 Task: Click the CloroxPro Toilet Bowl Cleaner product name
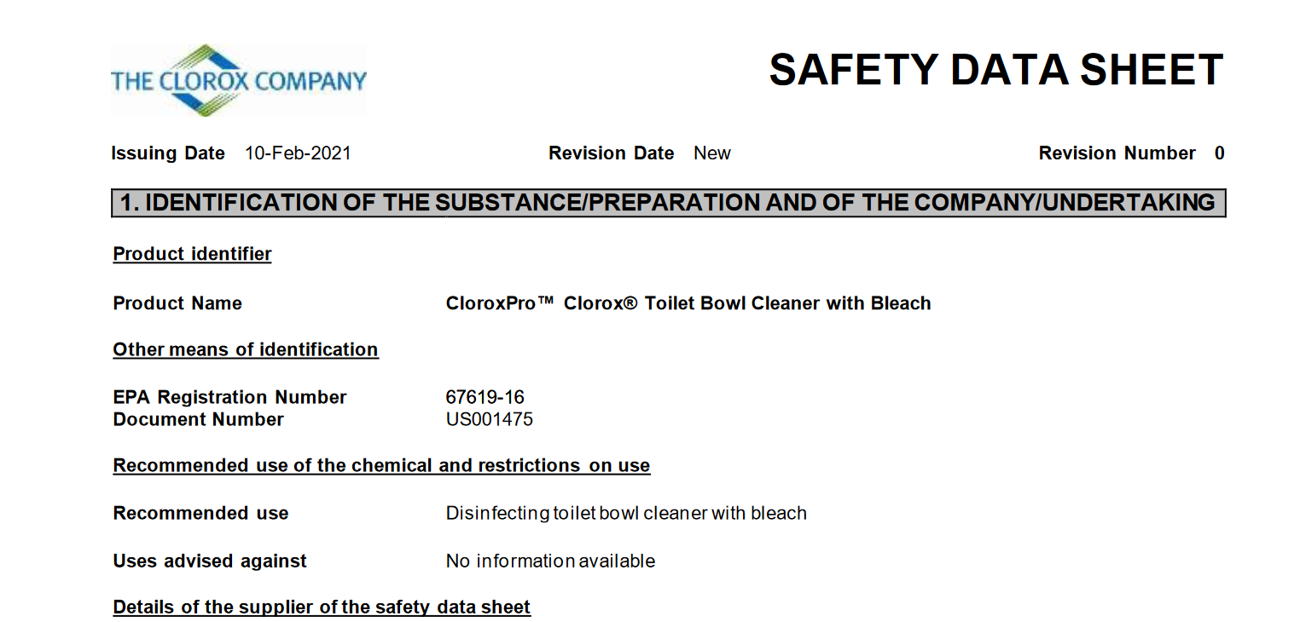(x=688, y=303)
